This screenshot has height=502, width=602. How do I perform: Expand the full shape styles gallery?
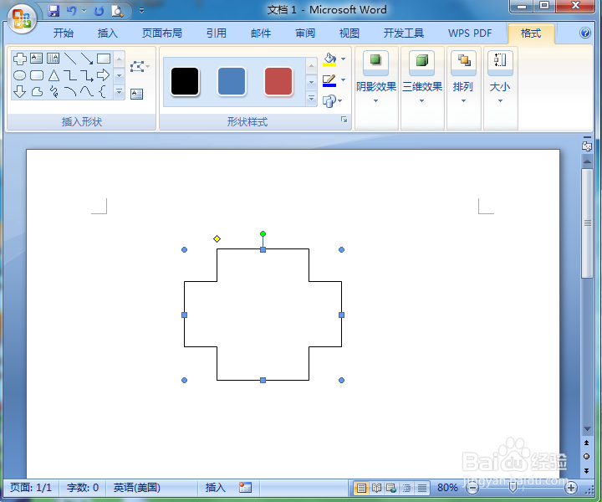(x=311, y=99)
